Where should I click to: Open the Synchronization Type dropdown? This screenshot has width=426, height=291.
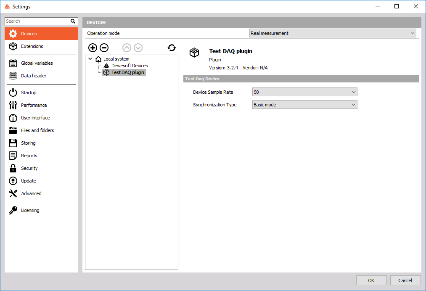coord(304,105)
